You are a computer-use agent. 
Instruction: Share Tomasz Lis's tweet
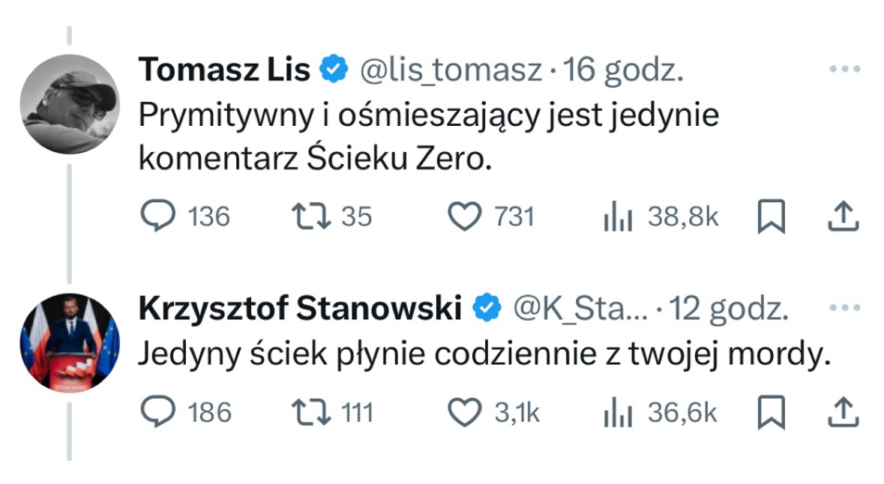pyautogui.click(x=843, y=217)
